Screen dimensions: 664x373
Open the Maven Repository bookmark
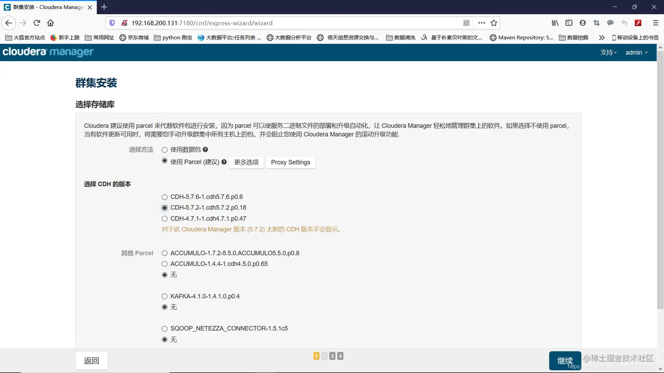point(522,38)
